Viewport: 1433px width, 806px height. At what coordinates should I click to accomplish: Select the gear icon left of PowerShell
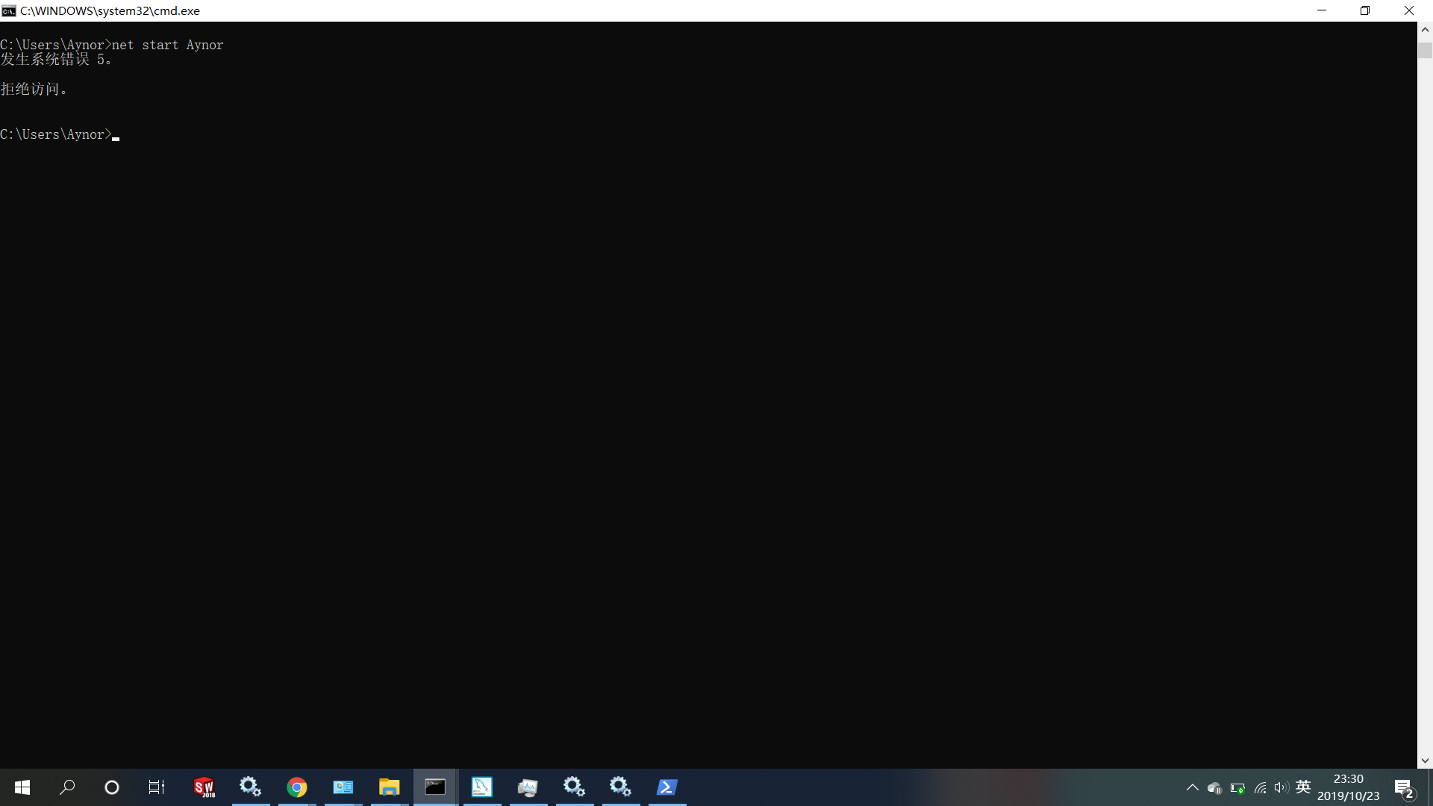point(621,787)
